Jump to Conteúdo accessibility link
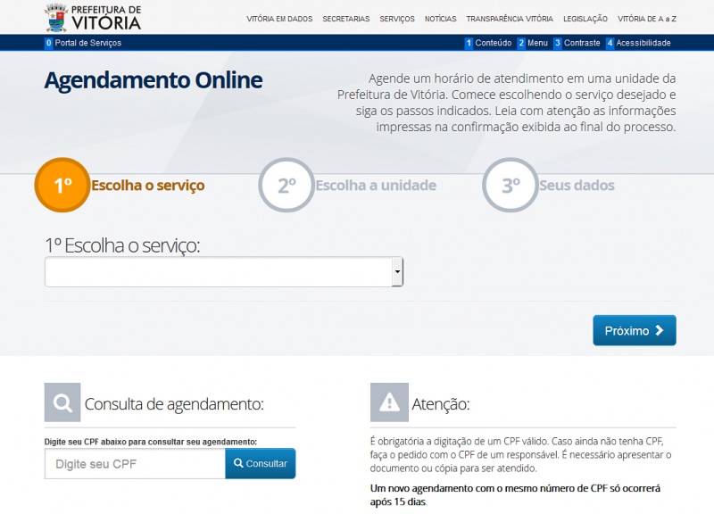Viewport: 714px width, 514px height. click(488, 43)
